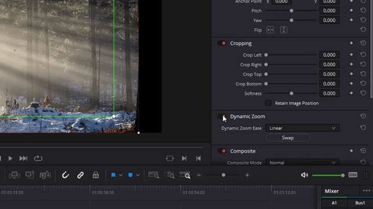Select full extent zoom
373x209 pixels.
click(x=153, y=175)
